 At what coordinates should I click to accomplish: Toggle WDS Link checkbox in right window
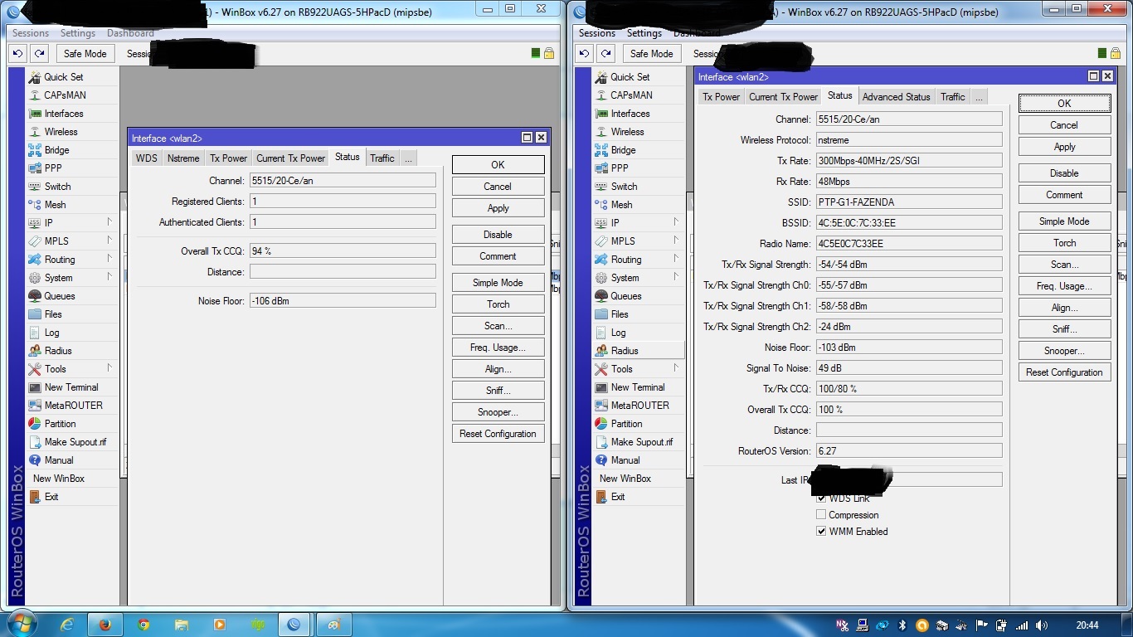(821, 498)
